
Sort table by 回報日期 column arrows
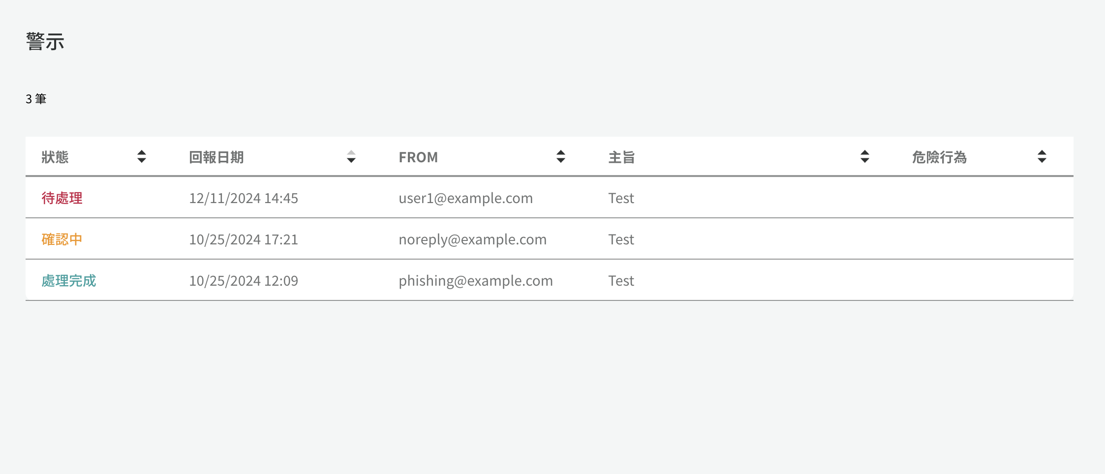pyautogui.click(x=351, y=156)
